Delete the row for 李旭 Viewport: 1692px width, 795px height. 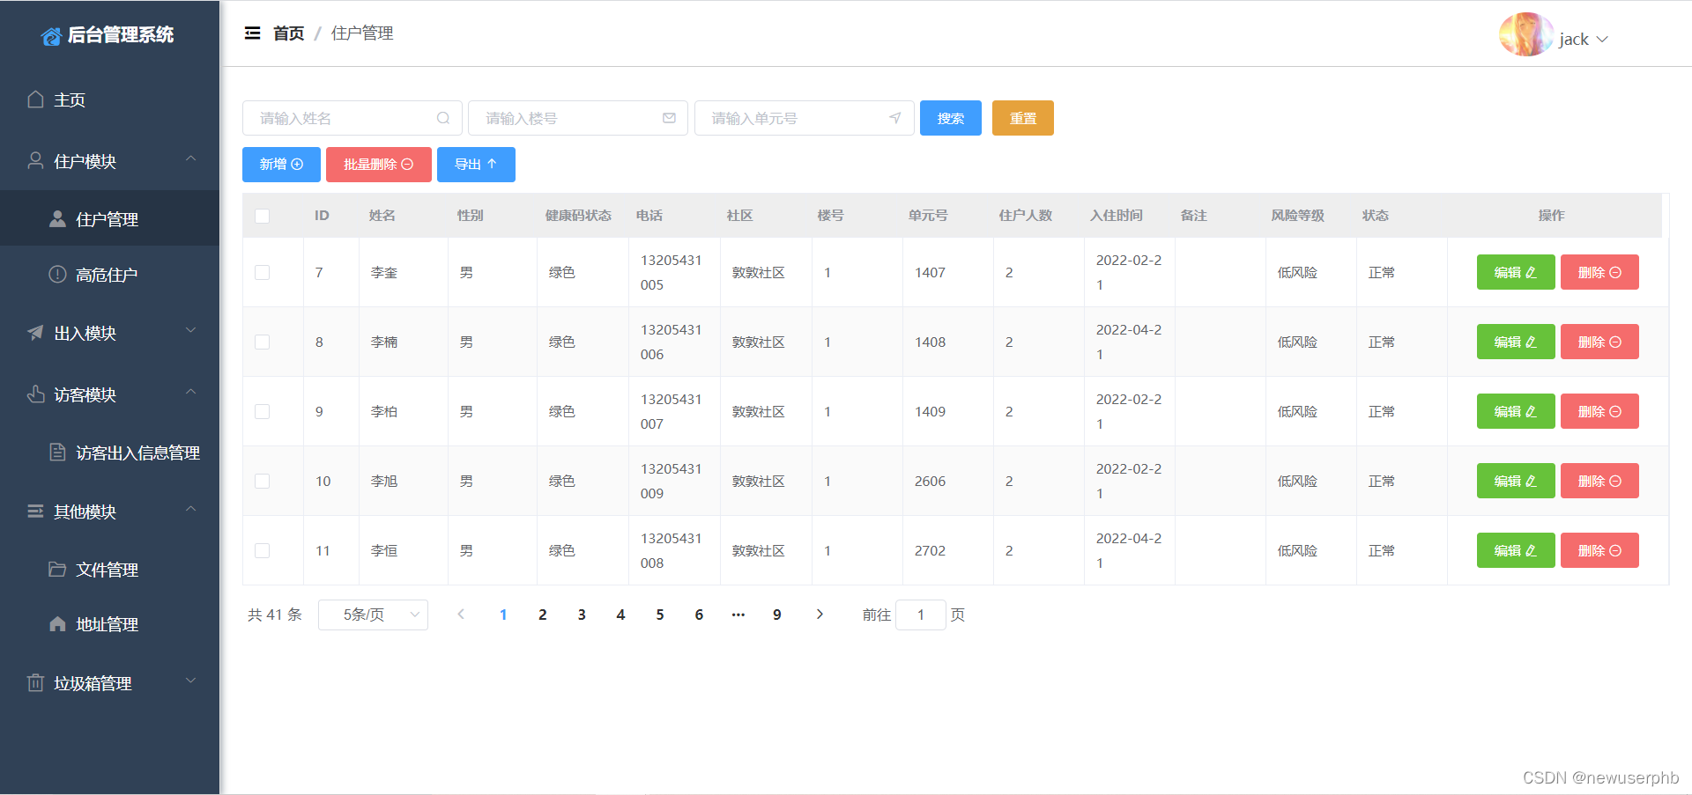pos(1599,481)
